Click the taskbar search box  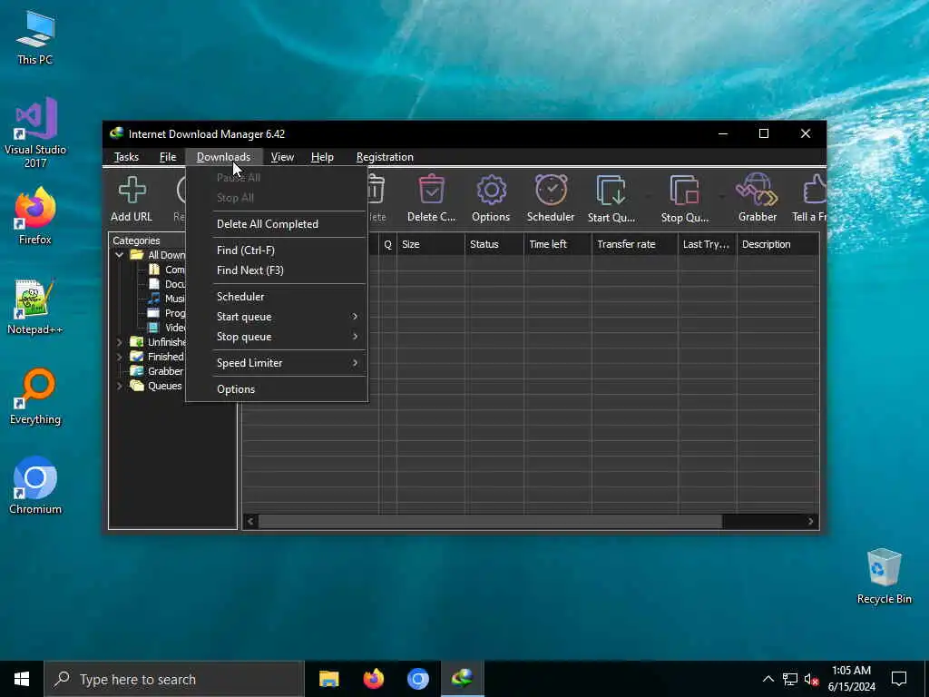click(174, 679)
